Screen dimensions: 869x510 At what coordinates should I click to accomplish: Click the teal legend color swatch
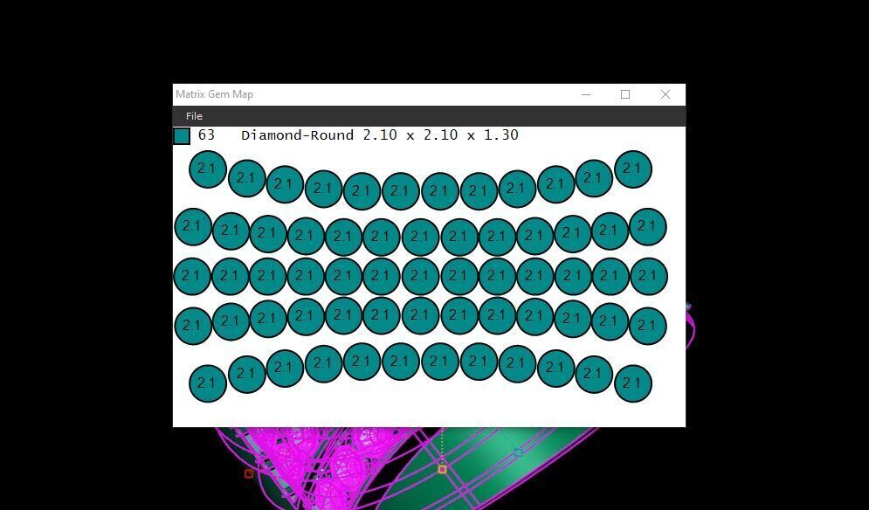click(182, 136)
